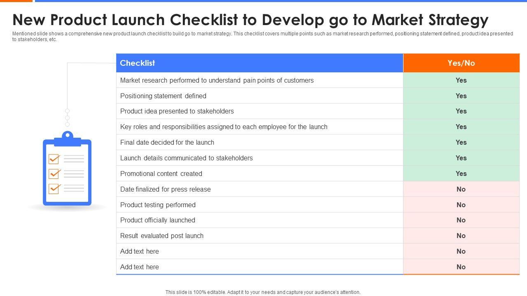Tick the bottom checkbox on the clipboard
The width and height of the screenshot is (527, 296).
pos(54,188)
